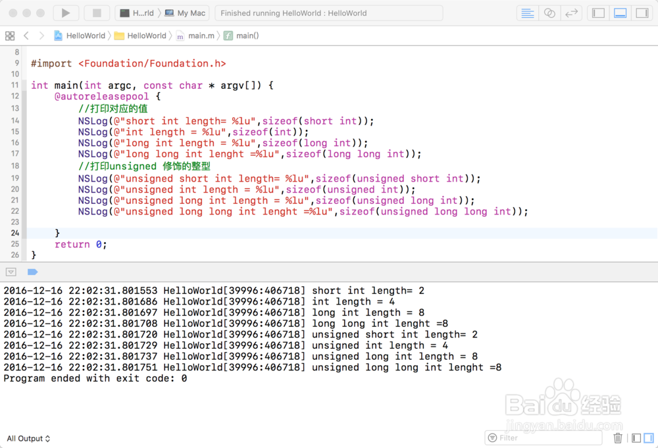The image size is (658, 448).
Task: Go forward in editor history
Action: pyautogui.click(x=41, y=36)
